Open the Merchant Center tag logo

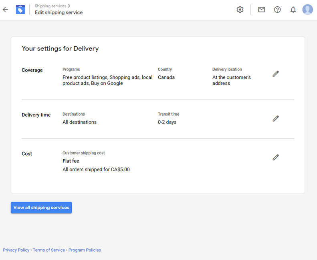click(x=20, y=10)
